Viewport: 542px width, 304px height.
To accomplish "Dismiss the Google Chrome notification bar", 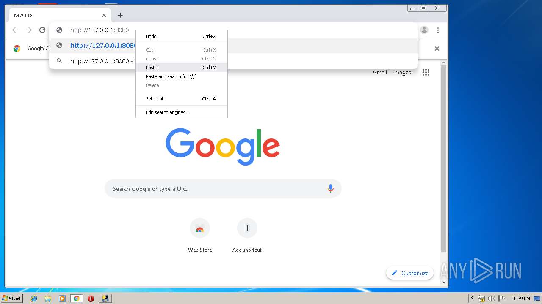I will pos(437,49).
